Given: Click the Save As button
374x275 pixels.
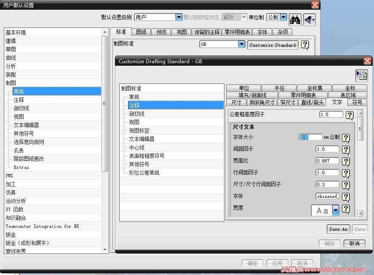Looking at the screenshot, I should [338, 229].
